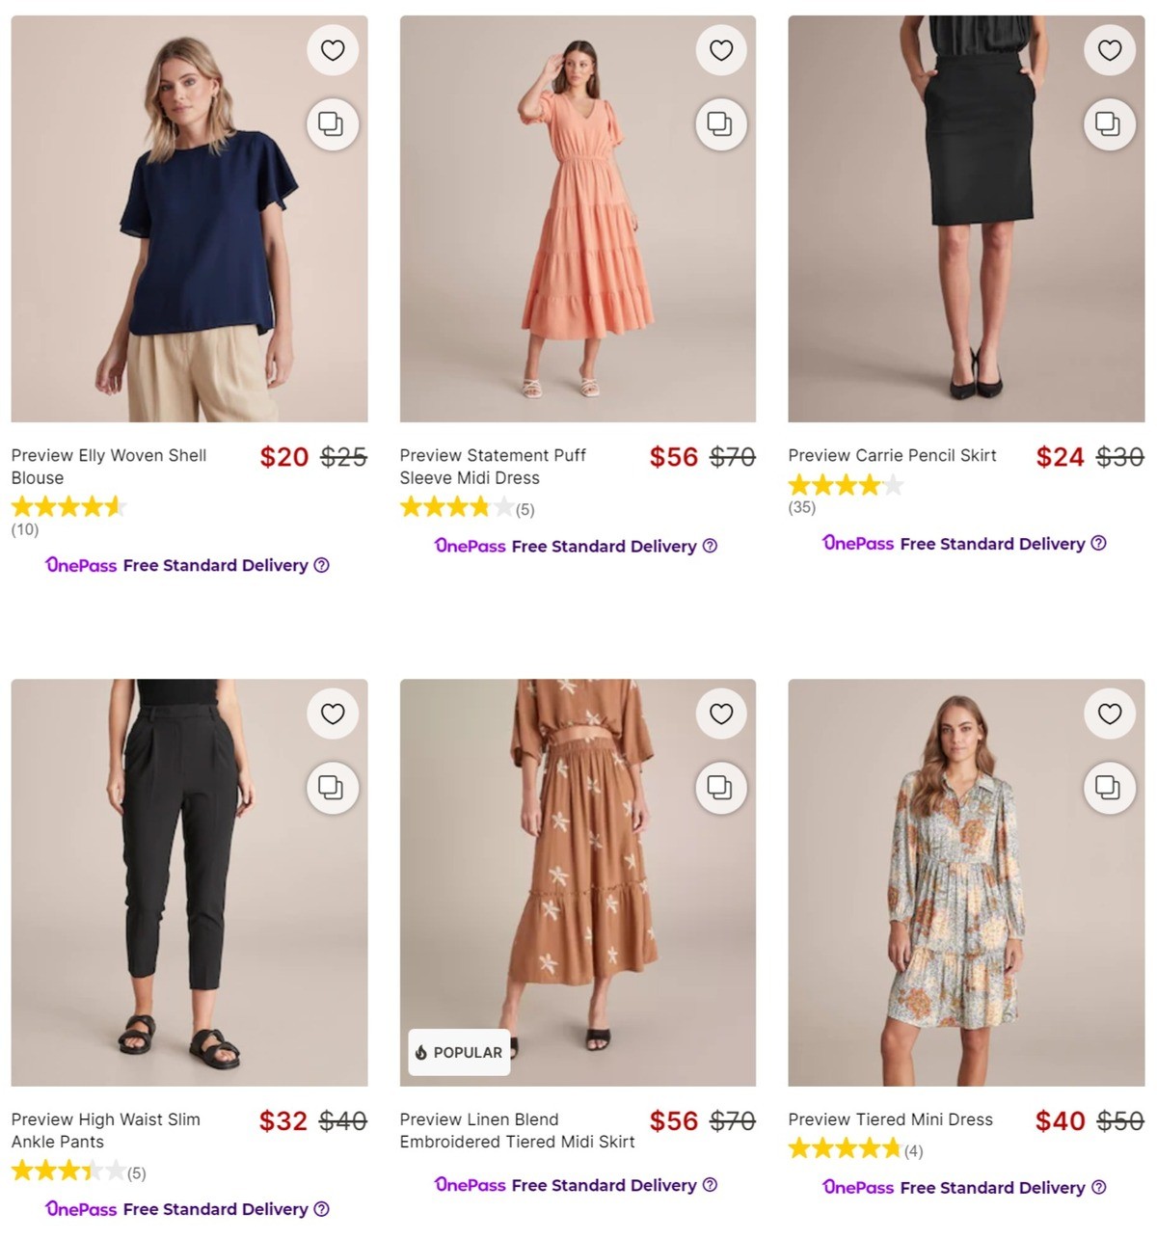This screenshot has width=1157, height=1239.
Task: Click the compare icon on Statement Puff Sleeve dress
Action: (x=721, y=123)
